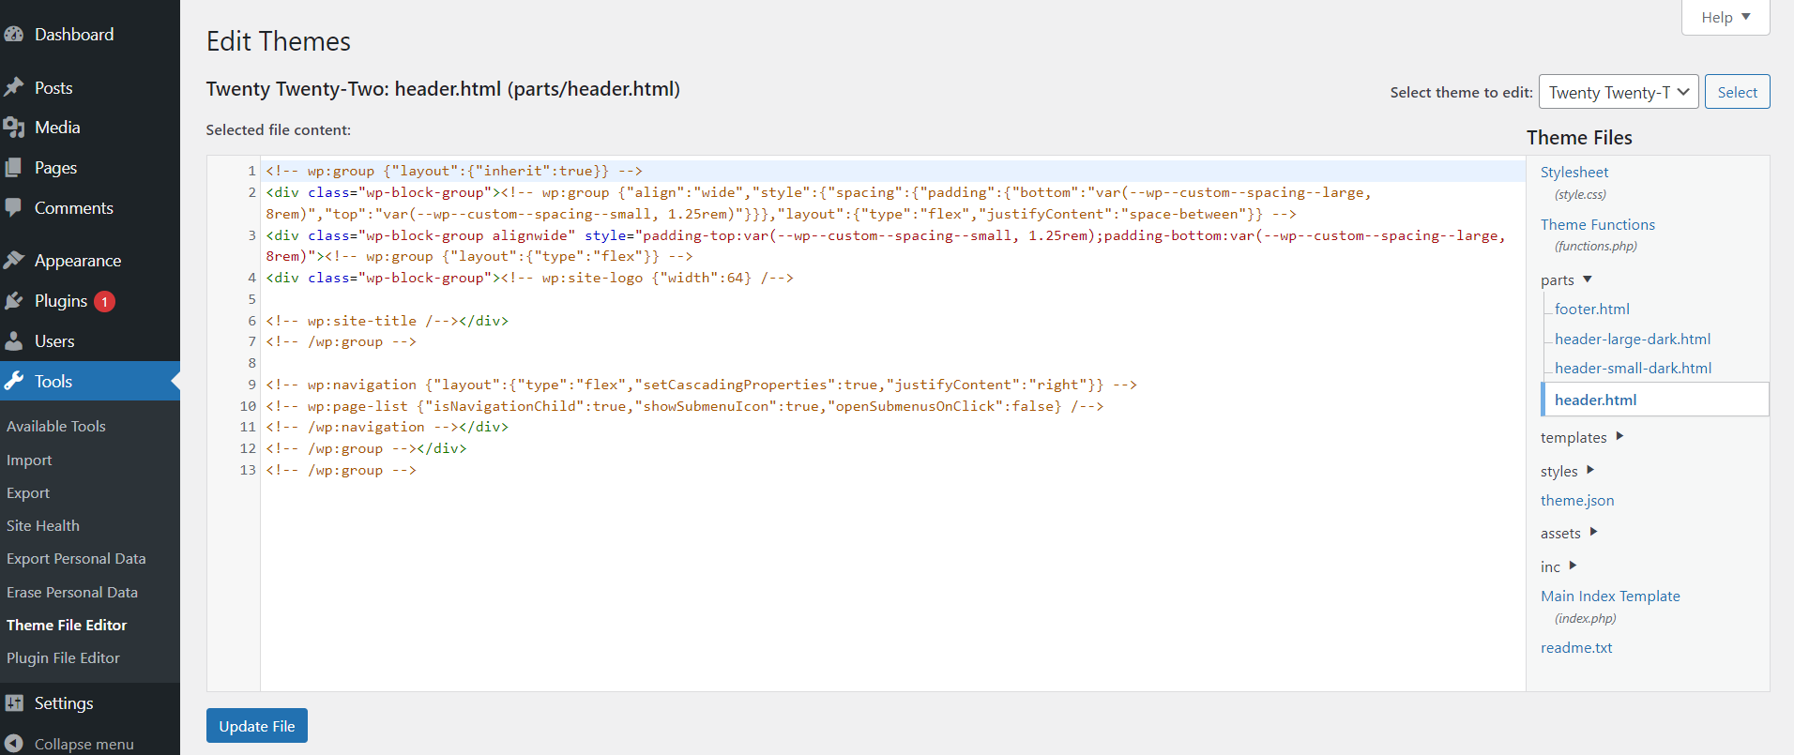Click the Tools wrench icon
The width and height of the screenshot is (1794, 755).
pos(13,382)
